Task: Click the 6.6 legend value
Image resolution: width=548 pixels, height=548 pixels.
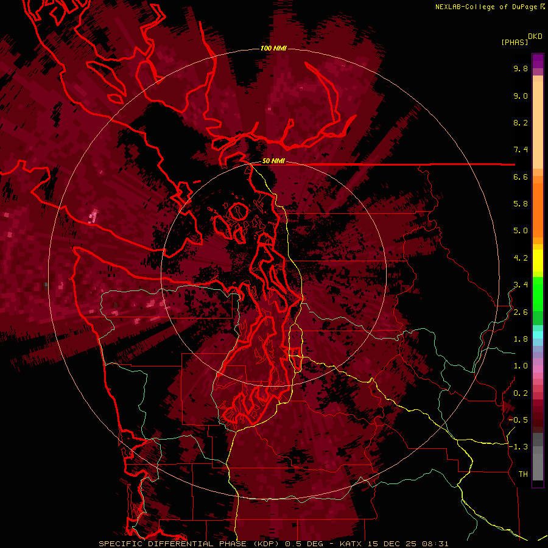Action: (521, 177)
